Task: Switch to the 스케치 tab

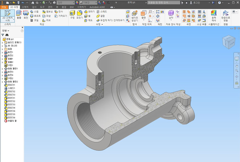Action: [x=25, y=7]
